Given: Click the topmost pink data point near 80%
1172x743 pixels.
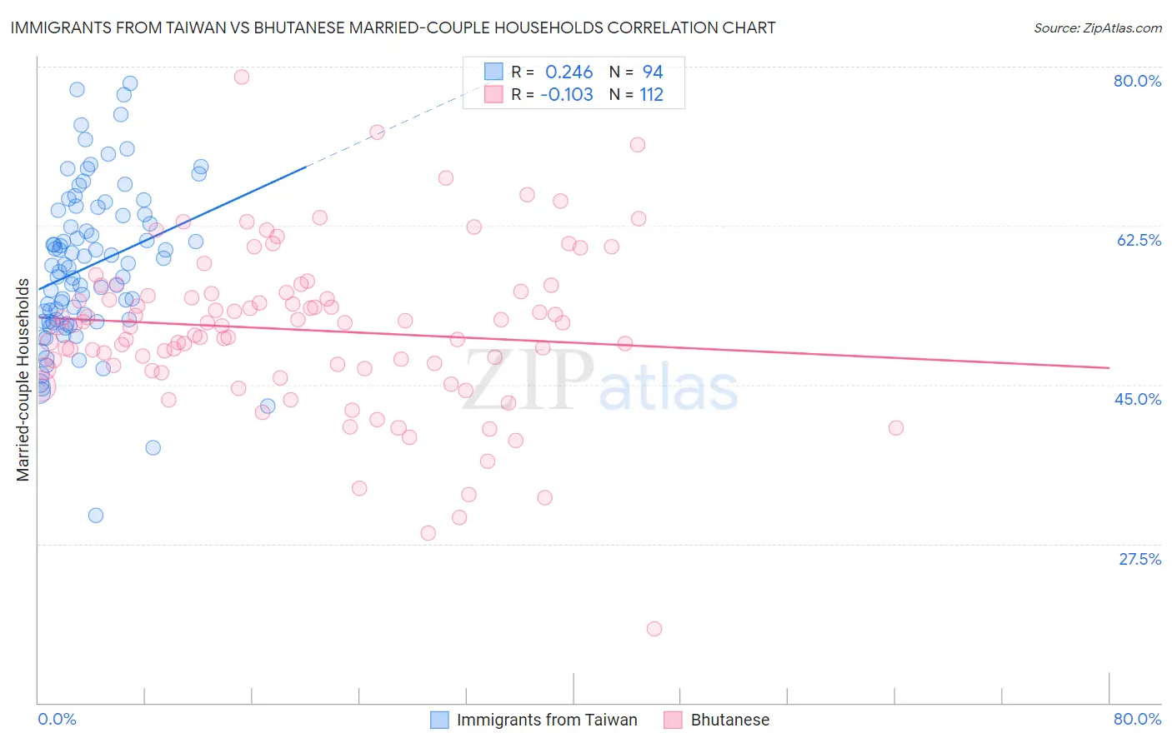Looking at the screenshot, I should (x=242, y=77).
